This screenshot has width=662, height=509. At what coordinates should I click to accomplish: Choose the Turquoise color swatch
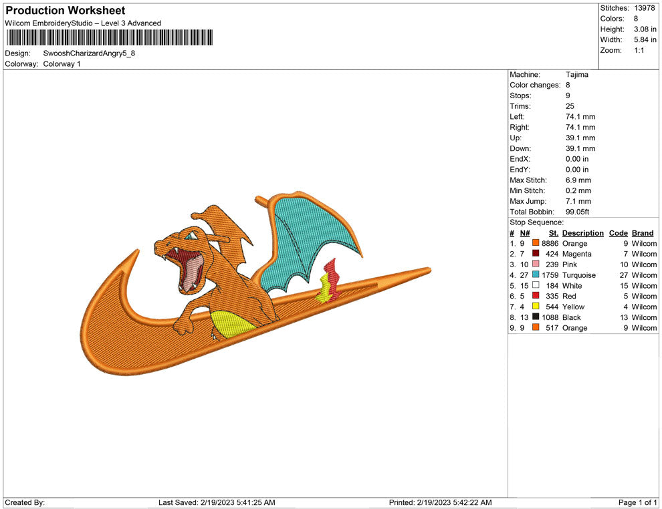click(x=536, y=275)
